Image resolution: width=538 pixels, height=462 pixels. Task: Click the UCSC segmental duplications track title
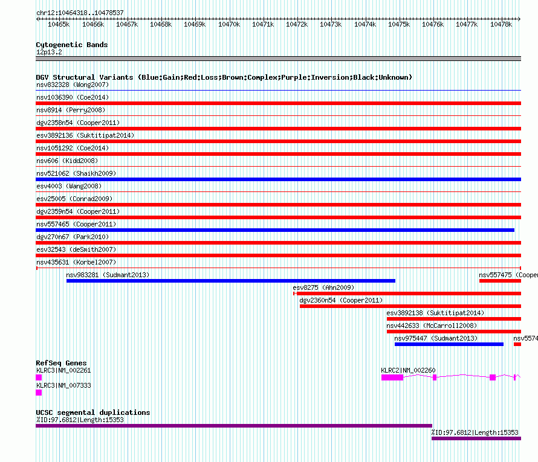(93, 412)
